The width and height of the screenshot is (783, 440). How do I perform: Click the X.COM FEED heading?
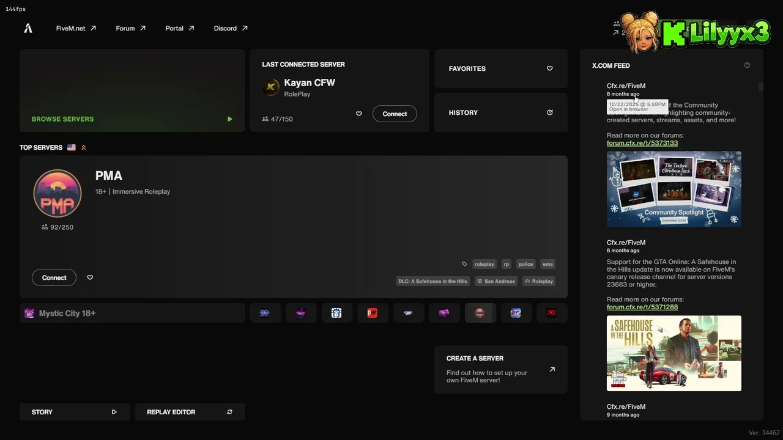[x=611, y=65]
